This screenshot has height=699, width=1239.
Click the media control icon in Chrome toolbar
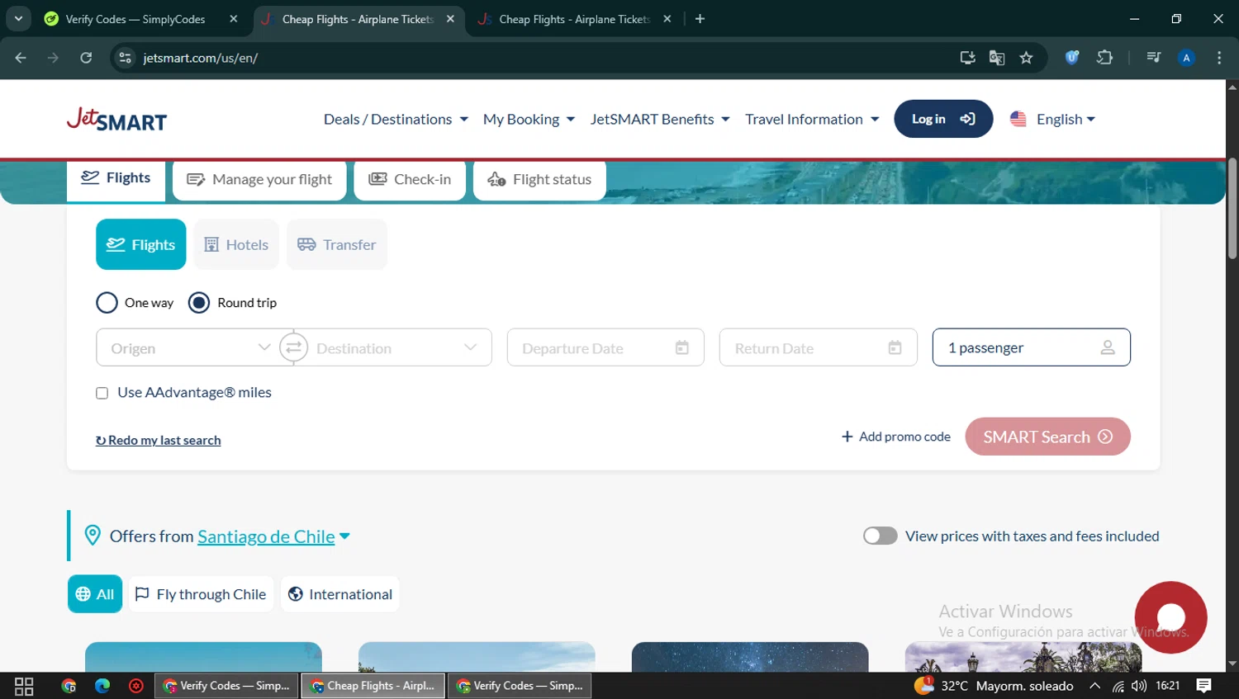pos(1154,58)
